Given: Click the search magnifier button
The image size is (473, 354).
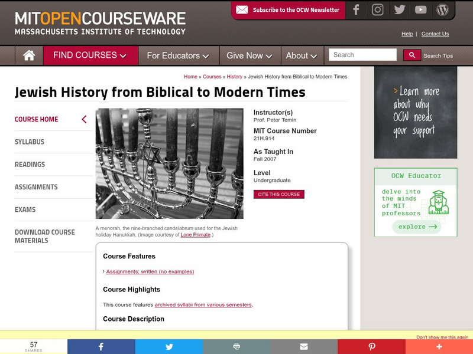Looking at the screenshot, I should coord(412,54).
